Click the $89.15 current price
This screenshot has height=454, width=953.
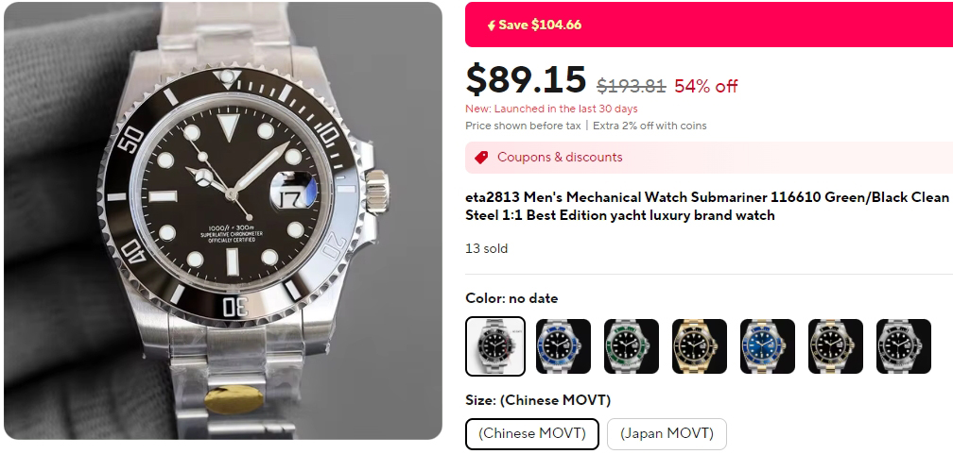(526, 80)
